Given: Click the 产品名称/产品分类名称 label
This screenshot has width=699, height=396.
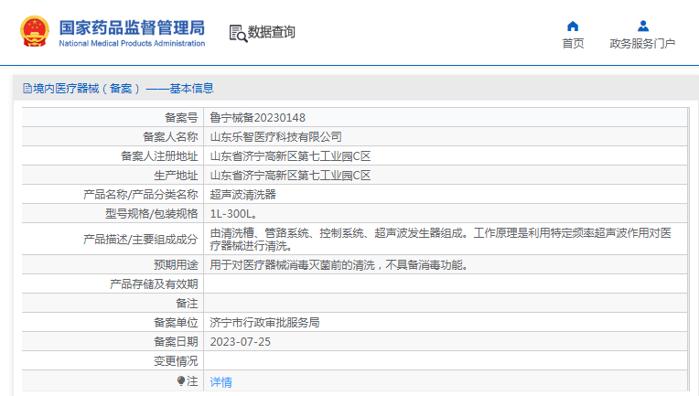Looking at the screenshot, I should [x=140, y=194].
